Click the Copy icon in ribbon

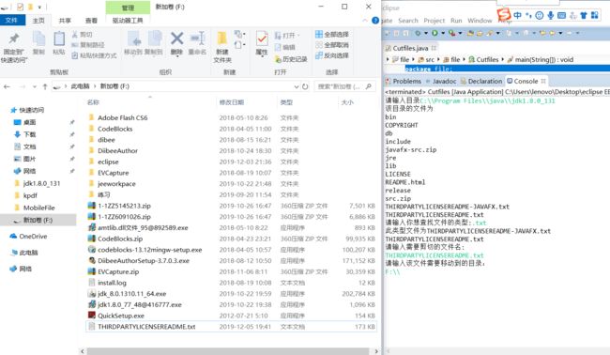38,39
